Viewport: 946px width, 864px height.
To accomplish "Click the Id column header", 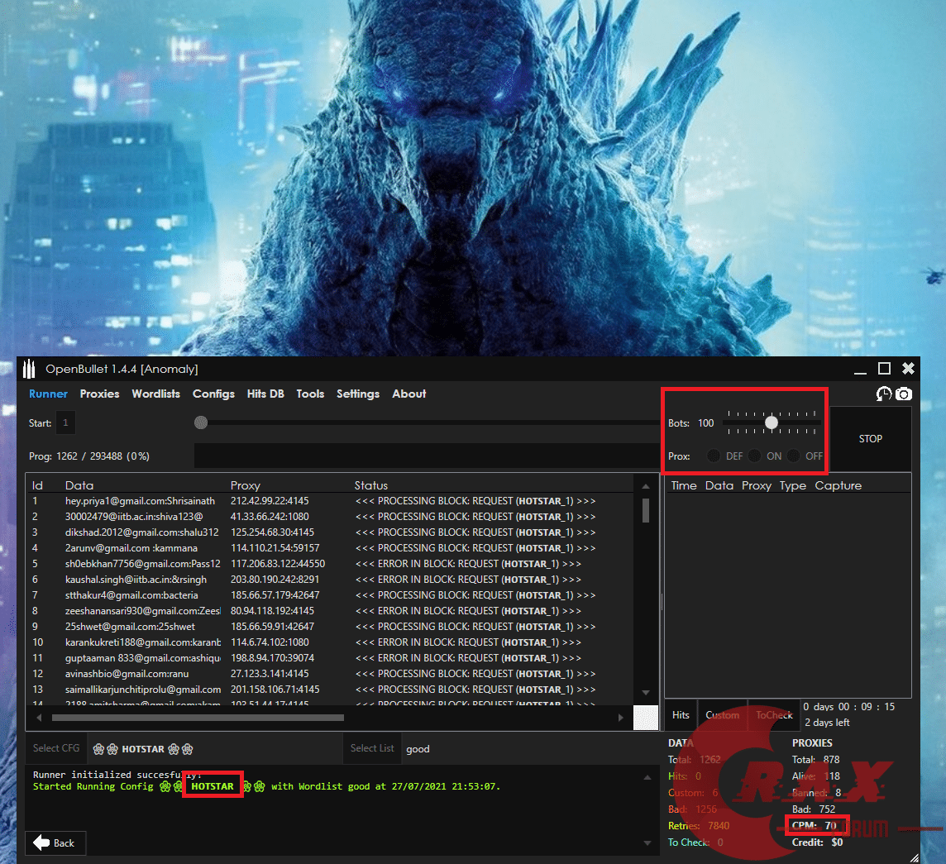I will [37, 485].
